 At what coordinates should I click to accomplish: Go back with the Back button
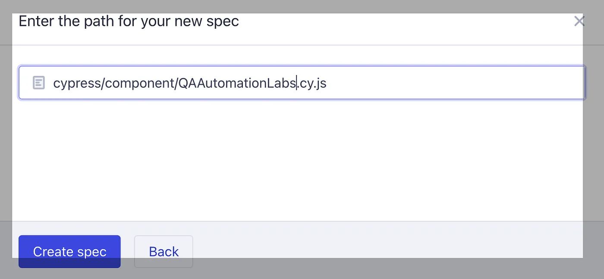coord(164,251)
